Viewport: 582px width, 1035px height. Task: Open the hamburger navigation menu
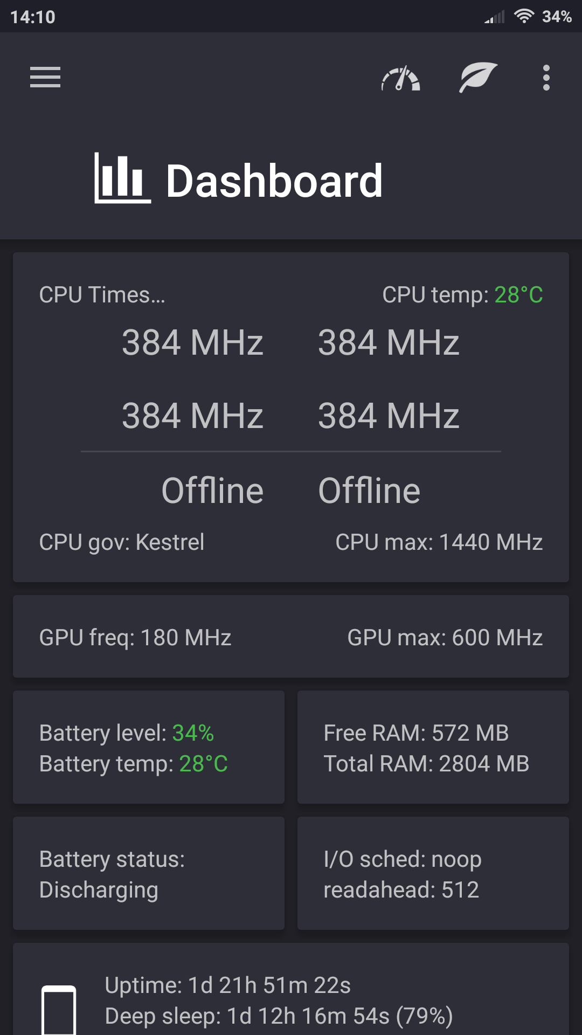(45, 78)
